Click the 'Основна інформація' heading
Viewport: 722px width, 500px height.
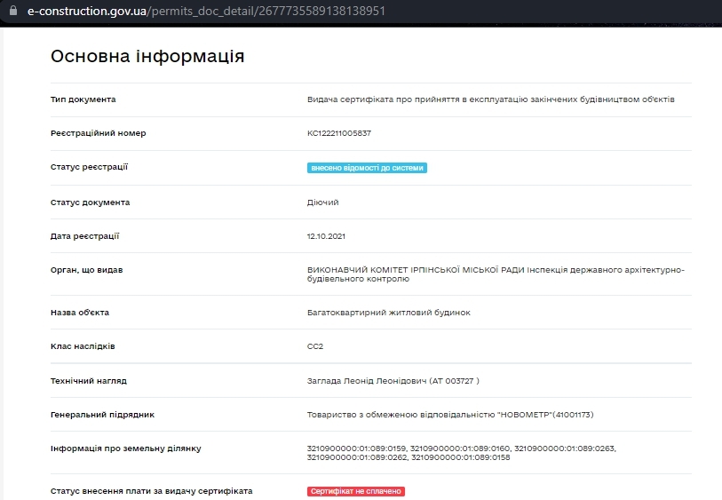click(147, 56)
